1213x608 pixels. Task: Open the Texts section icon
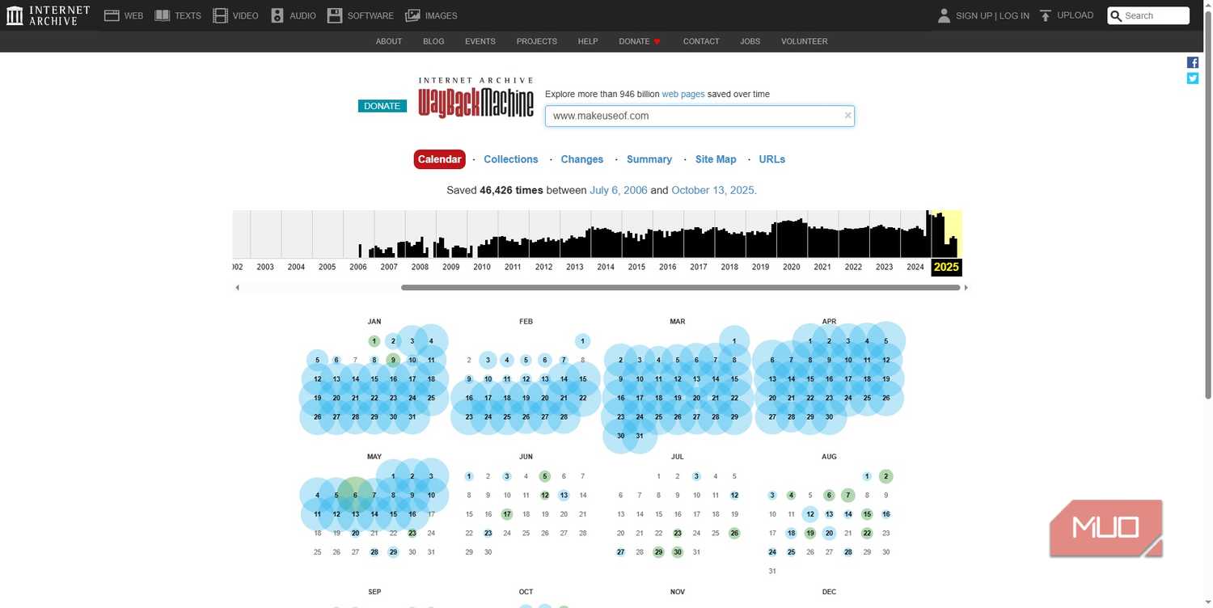click(162, 15)
